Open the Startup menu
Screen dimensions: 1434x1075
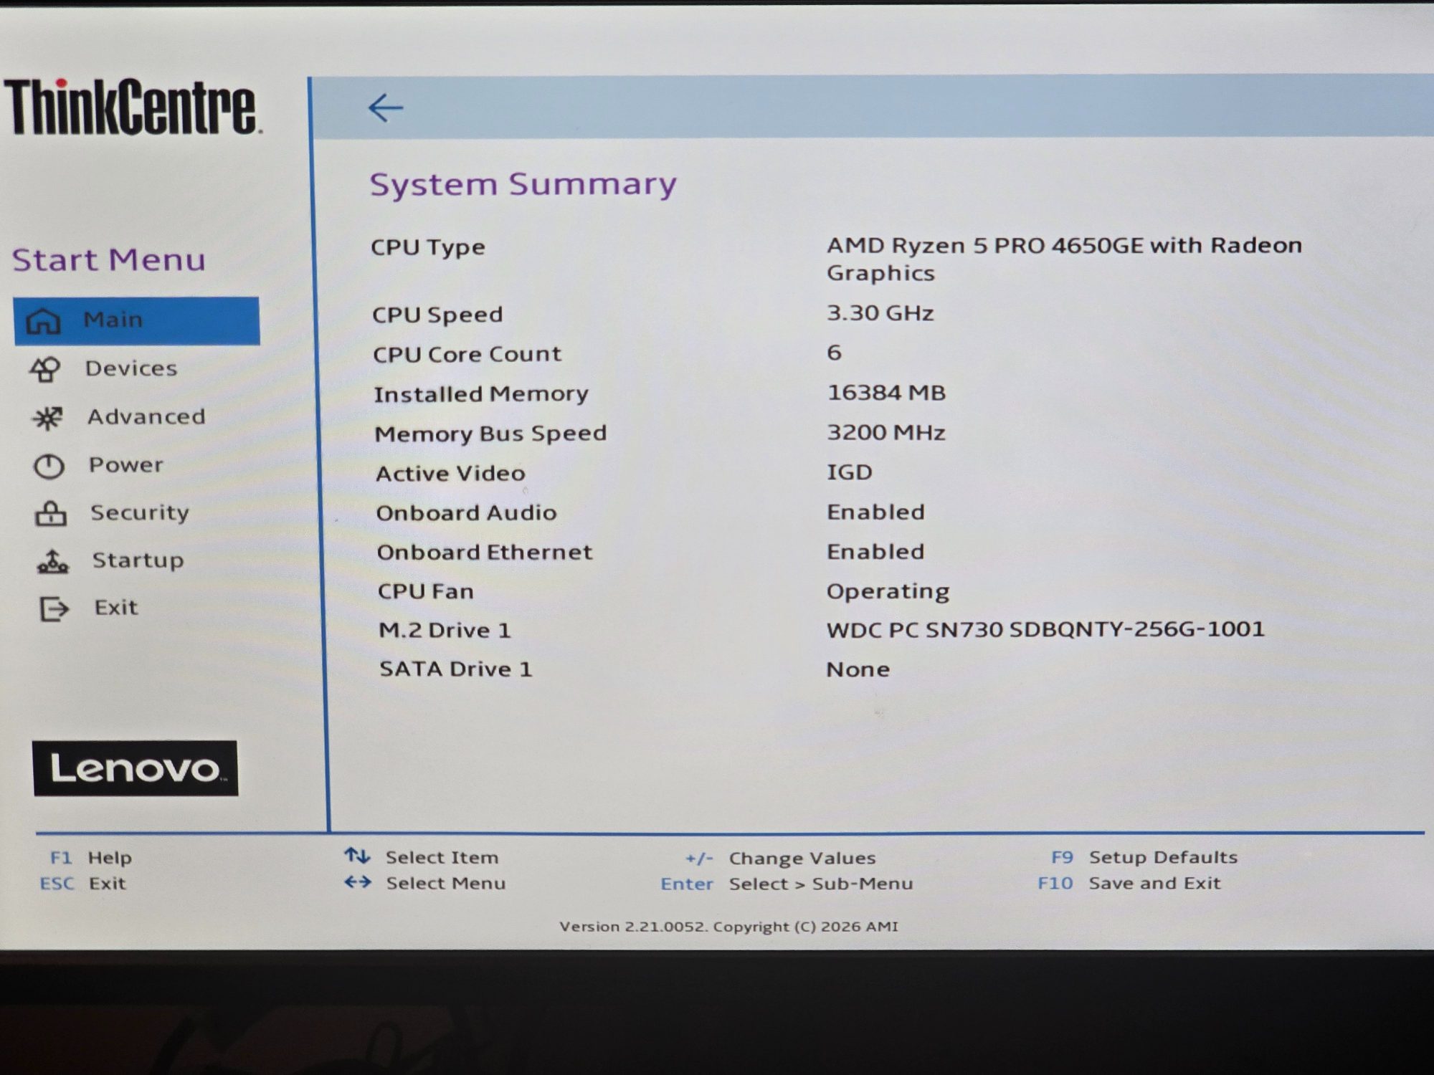[x=138, y=560]
